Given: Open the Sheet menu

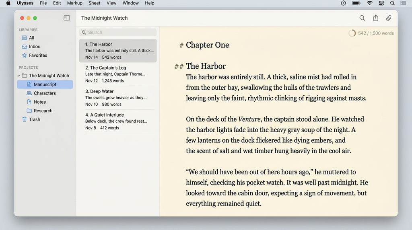Looking at the screenshot, I should coord(94,3).
